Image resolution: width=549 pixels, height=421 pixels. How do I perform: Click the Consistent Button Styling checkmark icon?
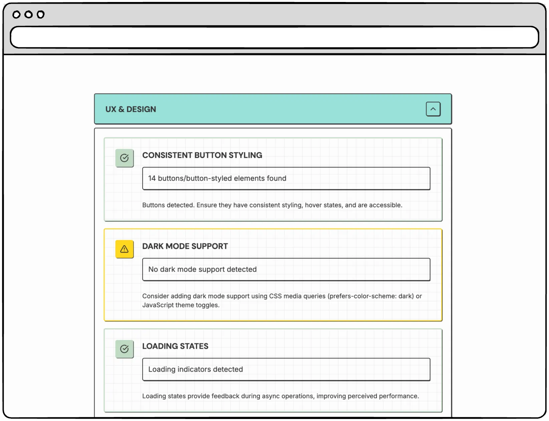tap(124, 158)
